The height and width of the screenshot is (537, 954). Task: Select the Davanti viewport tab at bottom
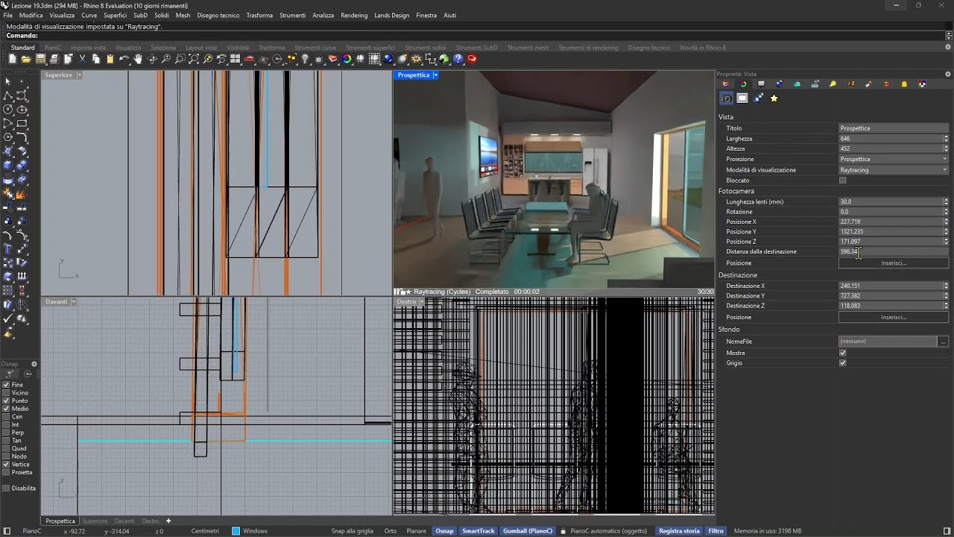(124, 521)
